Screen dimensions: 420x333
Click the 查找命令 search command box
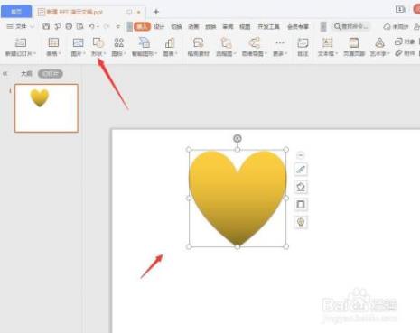(x=351, y=26)
